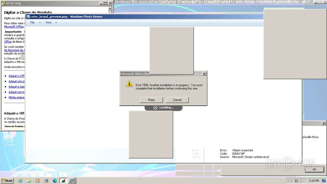327x184 pixels.
Task: Open 'Adquiri um no' link in HTML Help
Action: tap(17, 92)
